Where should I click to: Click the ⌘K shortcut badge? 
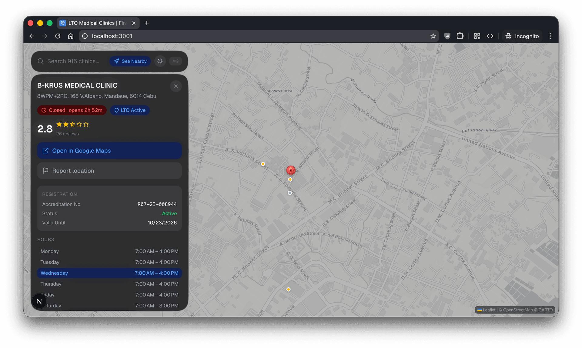click(176, 61)
